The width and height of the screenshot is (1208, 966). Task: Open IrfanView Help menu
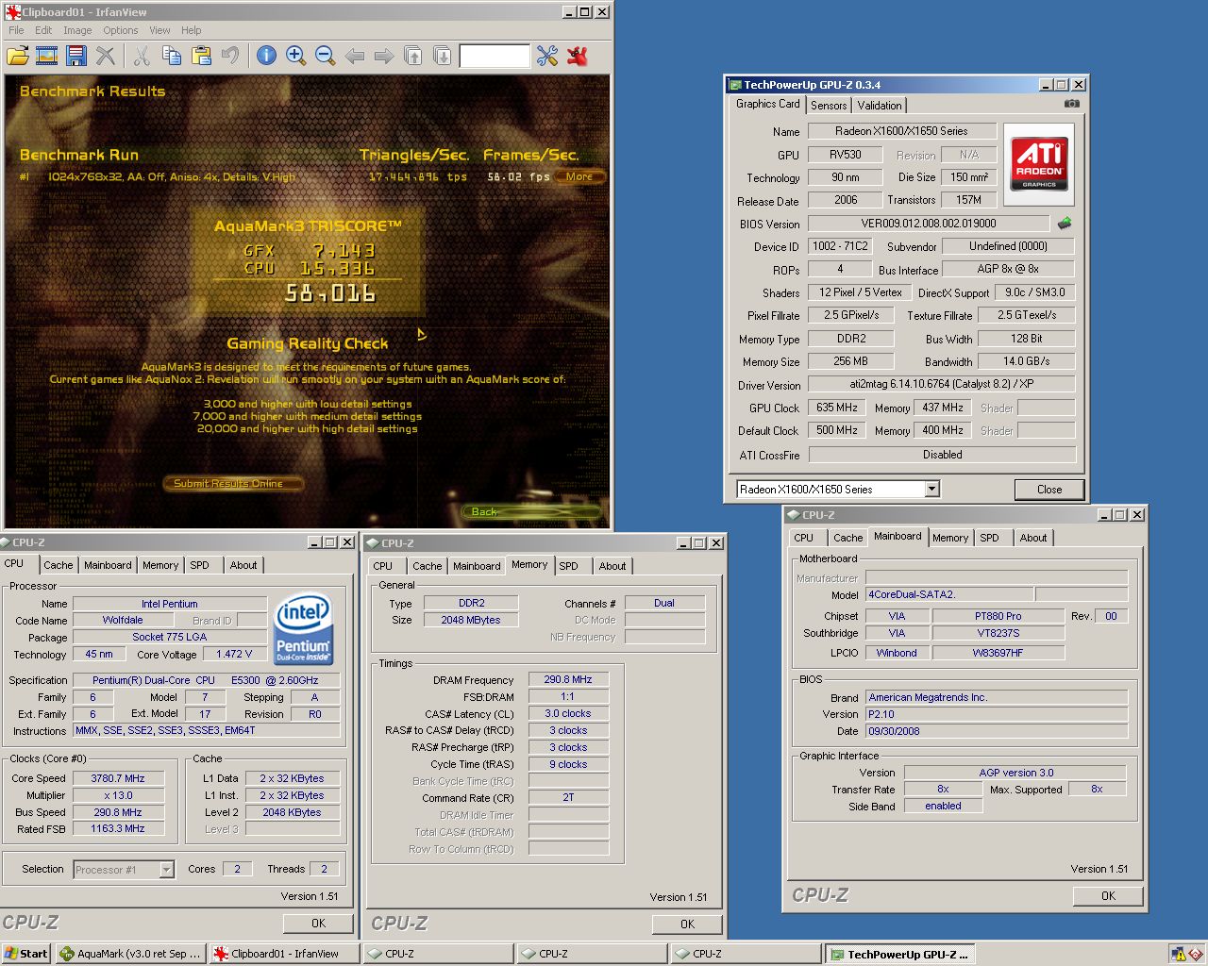point(192,30)
